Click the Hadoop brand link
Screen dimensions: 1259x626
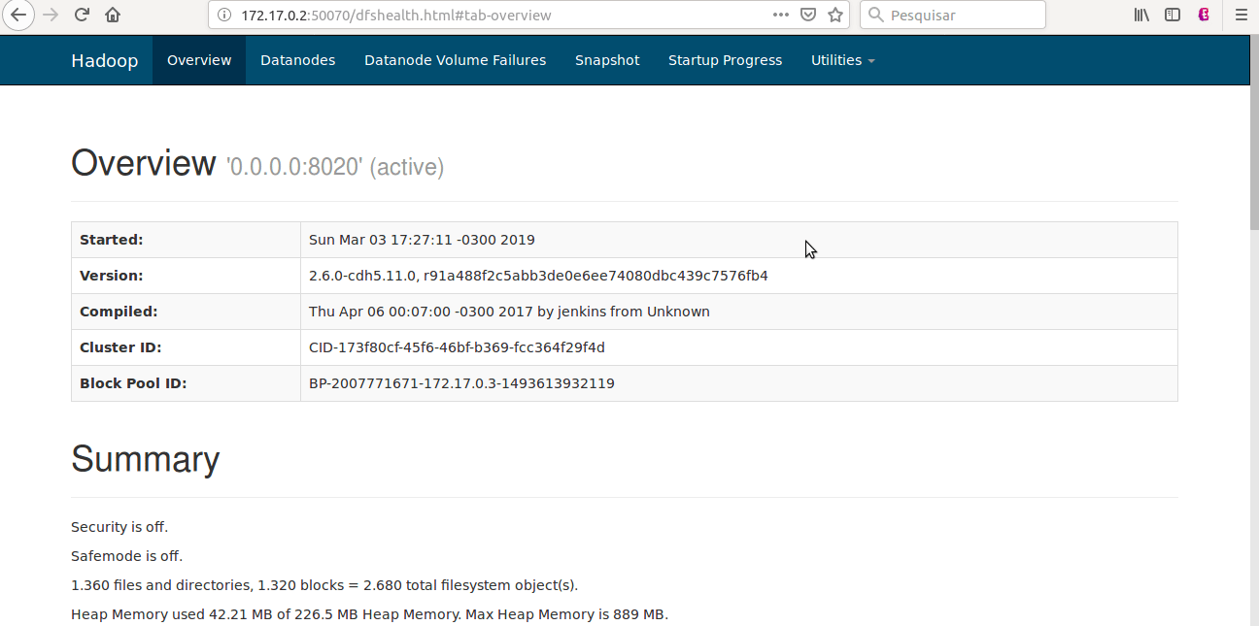coord(105,60)
